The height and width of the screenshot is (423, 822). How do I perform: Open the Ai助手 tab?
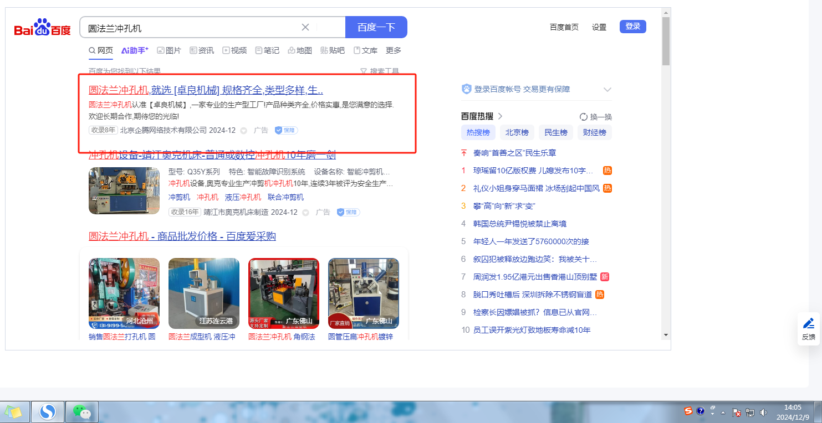coord(135,50)
